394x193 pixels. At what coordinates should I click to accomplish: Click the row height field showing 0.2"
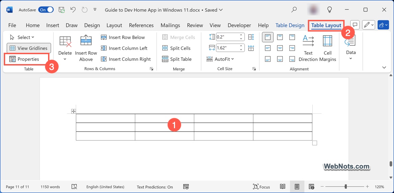(227, 37)
